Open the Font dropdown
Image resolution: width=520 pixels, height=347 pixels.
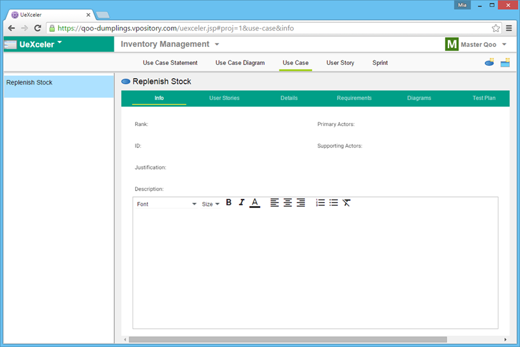166,204
